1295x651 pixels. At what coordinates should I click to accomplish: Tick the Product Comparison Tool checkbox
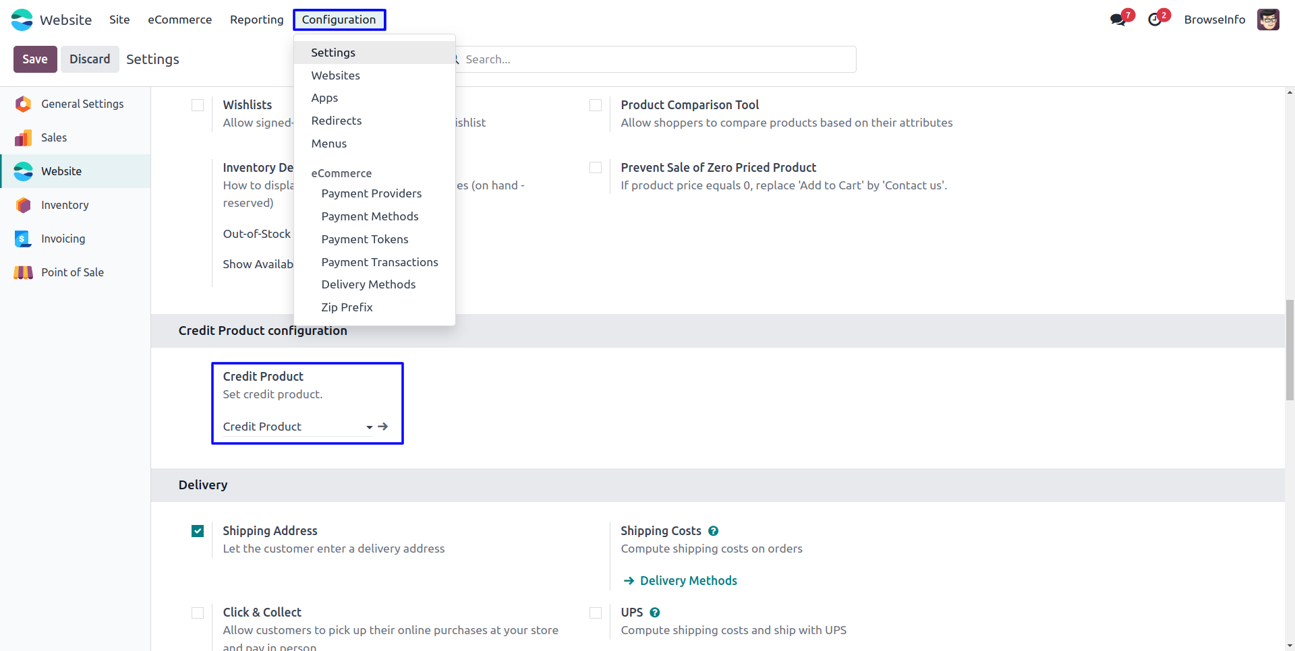(x=596, y=105)
